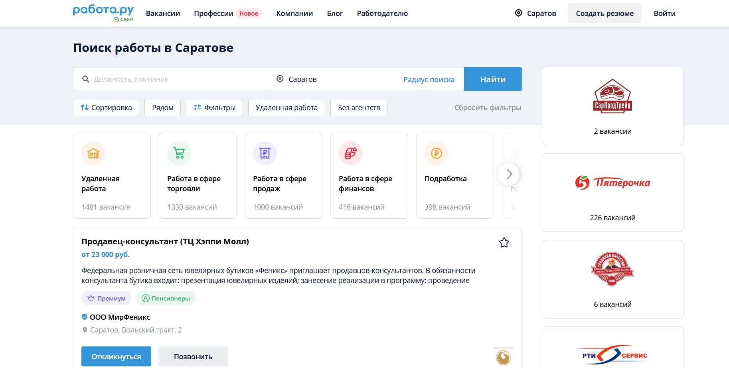The image size is (729, 368).
Task: Click the '2 вакансии' text
Action: 612,131
